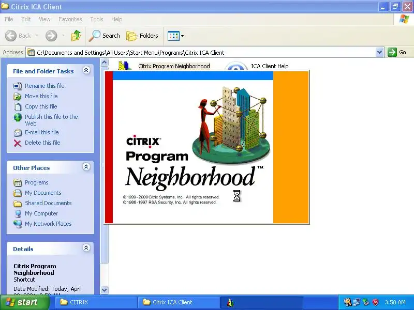
Task: Click the Copy this file icon
Action: [18, 107]
